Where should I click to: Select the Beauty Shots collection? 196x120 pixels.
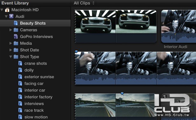[35, 23]
